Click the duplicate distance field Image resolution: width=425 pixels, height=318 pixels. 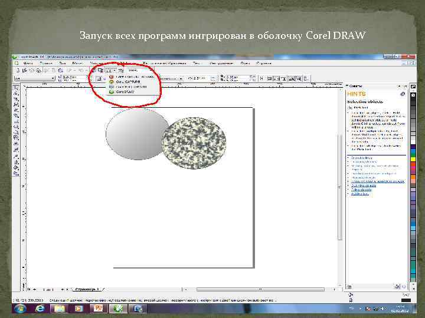point(236,78)
